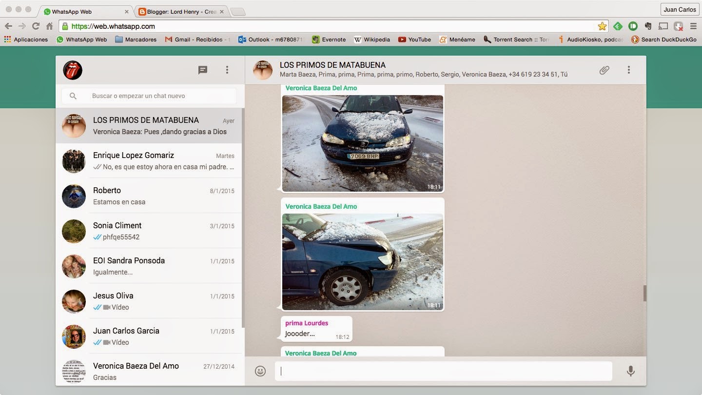This screenshot has width=702, height=395.
Task: Open the AudioKiosko podcast bookmark
Action: click(590, 39)
